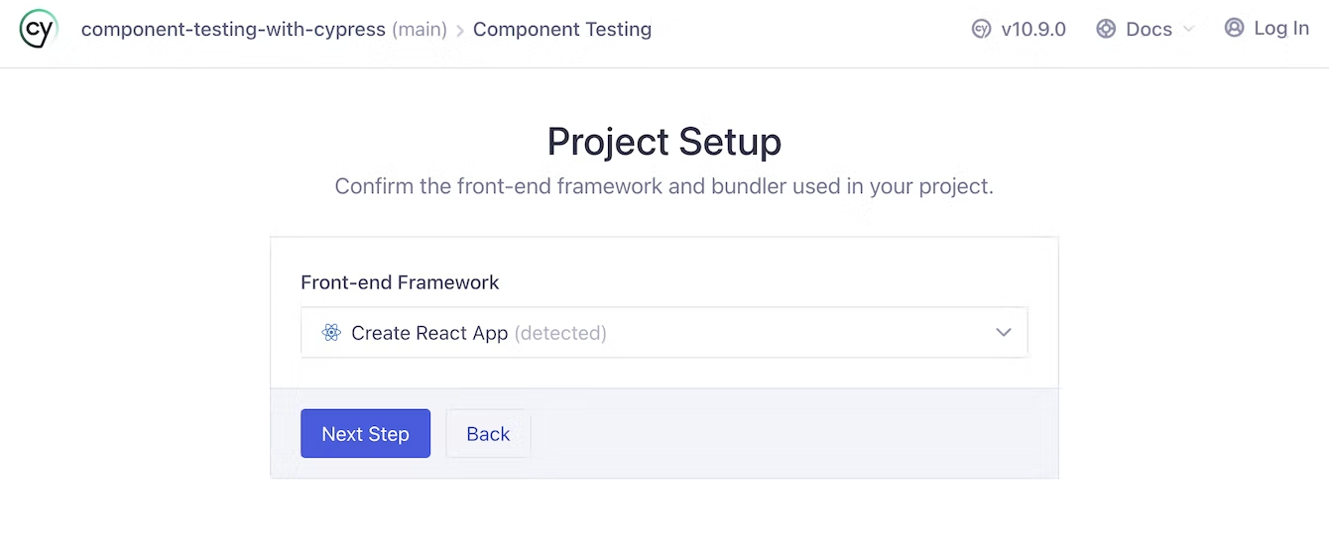
Task: Click the (main) branch label
Action: coord(420,29)
